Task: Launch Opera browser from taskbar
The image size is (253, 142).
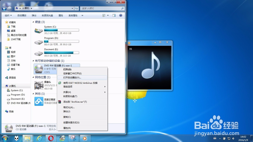Action: [51, 138]
